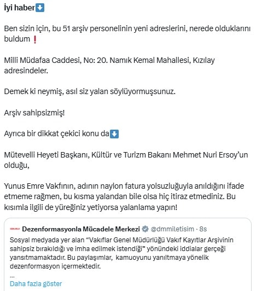Viewport: 256px width, 291px height.
Task: Click the verified badge next to Merkezi
Action: 145,229
